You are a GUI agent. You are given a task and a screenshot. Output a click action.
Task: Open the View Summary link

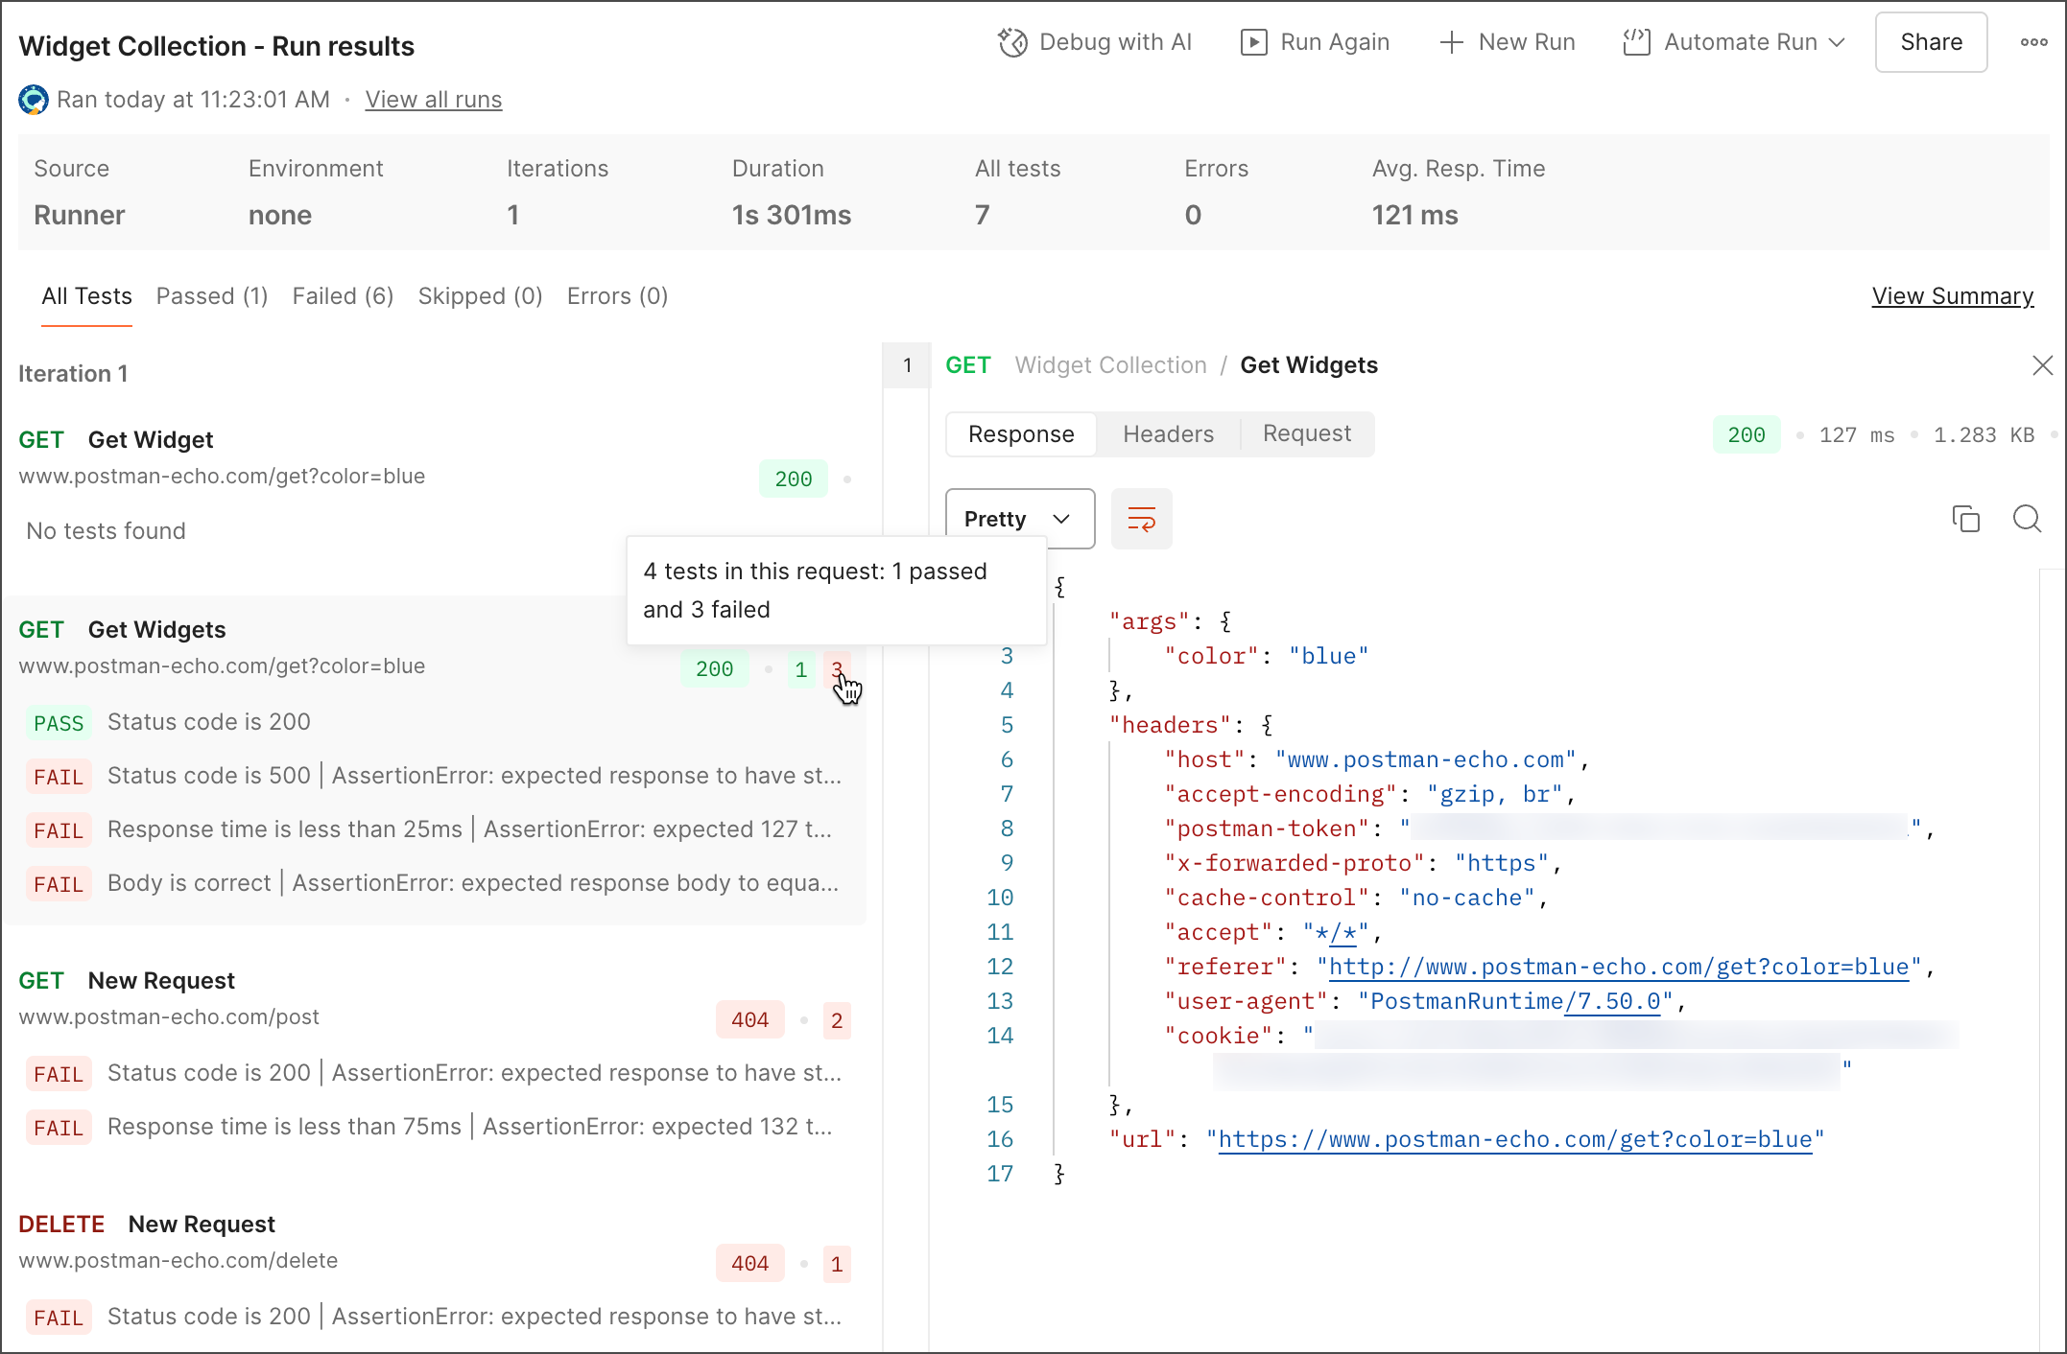coord(1952,296)
